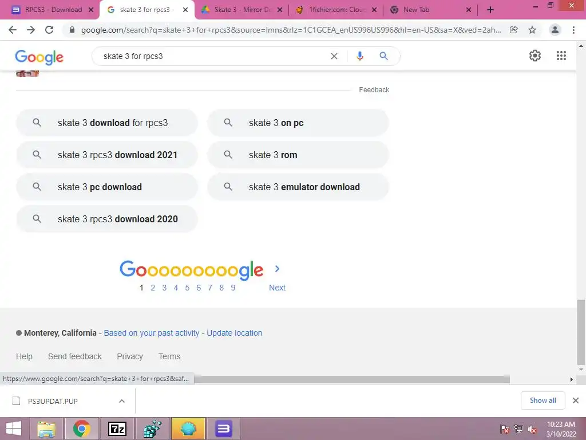Go to results page 8
The image size is (586, 440).
tap(221, 288)
